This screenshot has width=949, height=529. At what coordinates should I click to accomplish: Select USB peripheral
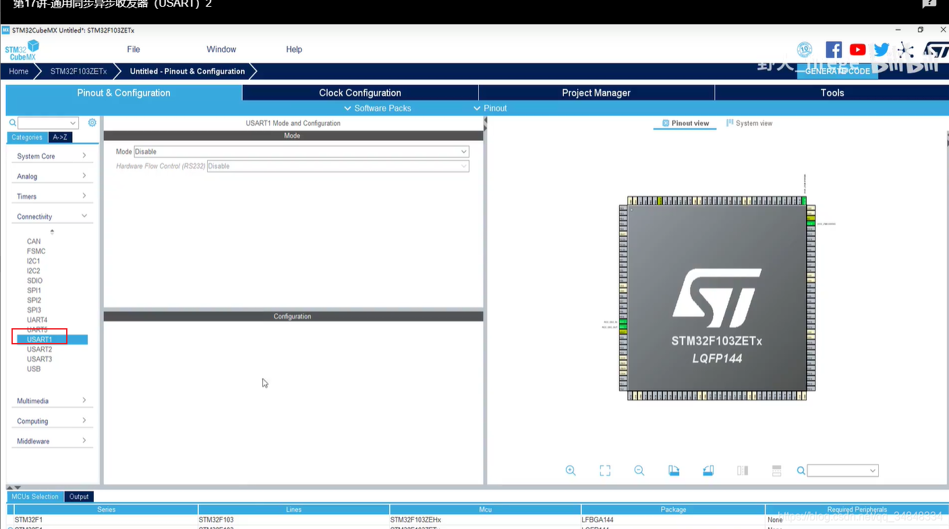click(34, 369)
